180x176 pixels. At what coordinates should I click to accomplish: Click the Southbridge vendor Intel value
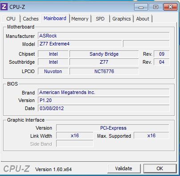click(x=53, y=62)
